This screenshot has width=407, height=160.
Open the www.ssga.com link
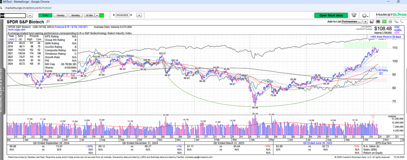[17, 30]
